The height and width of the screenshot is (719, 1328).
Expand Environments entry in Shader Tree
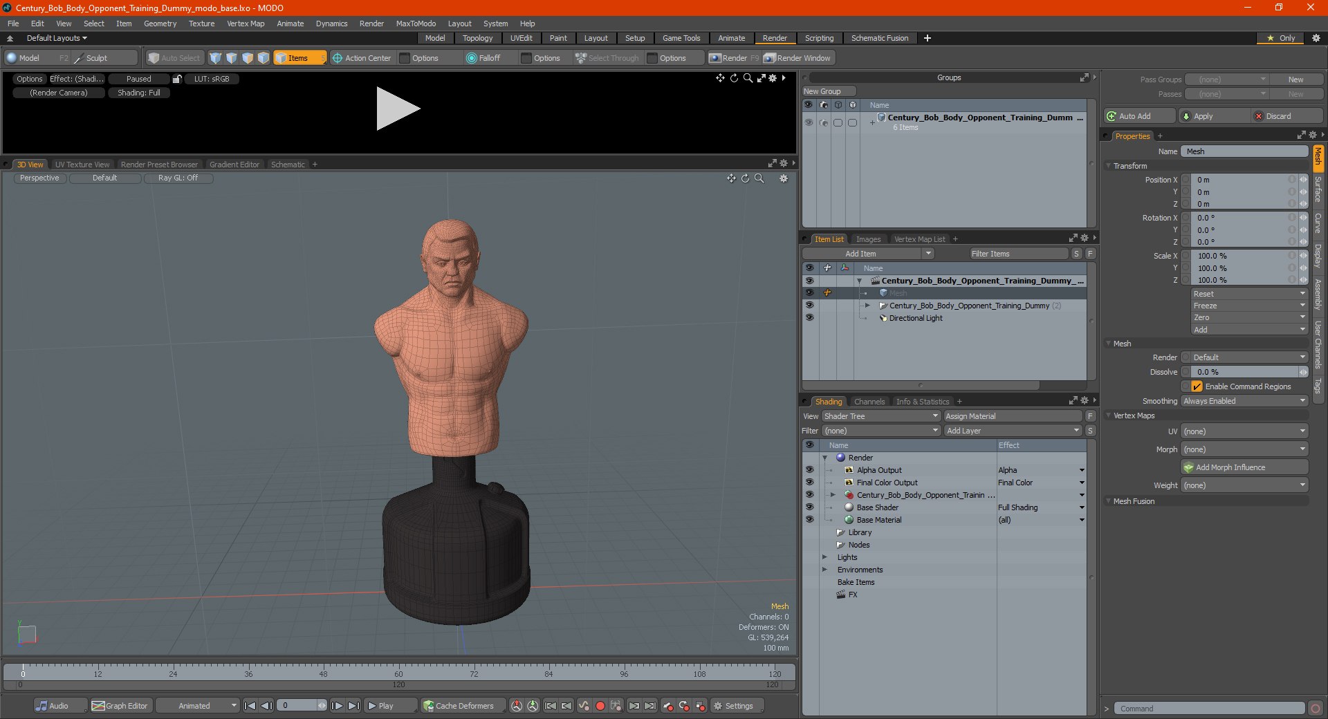click(x=824, y=570)
